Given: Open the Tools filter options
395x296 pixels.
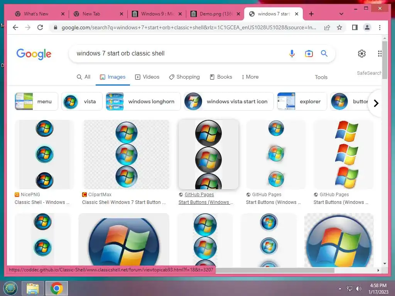Looking at the screenshot, I should [x=321, y=77].
